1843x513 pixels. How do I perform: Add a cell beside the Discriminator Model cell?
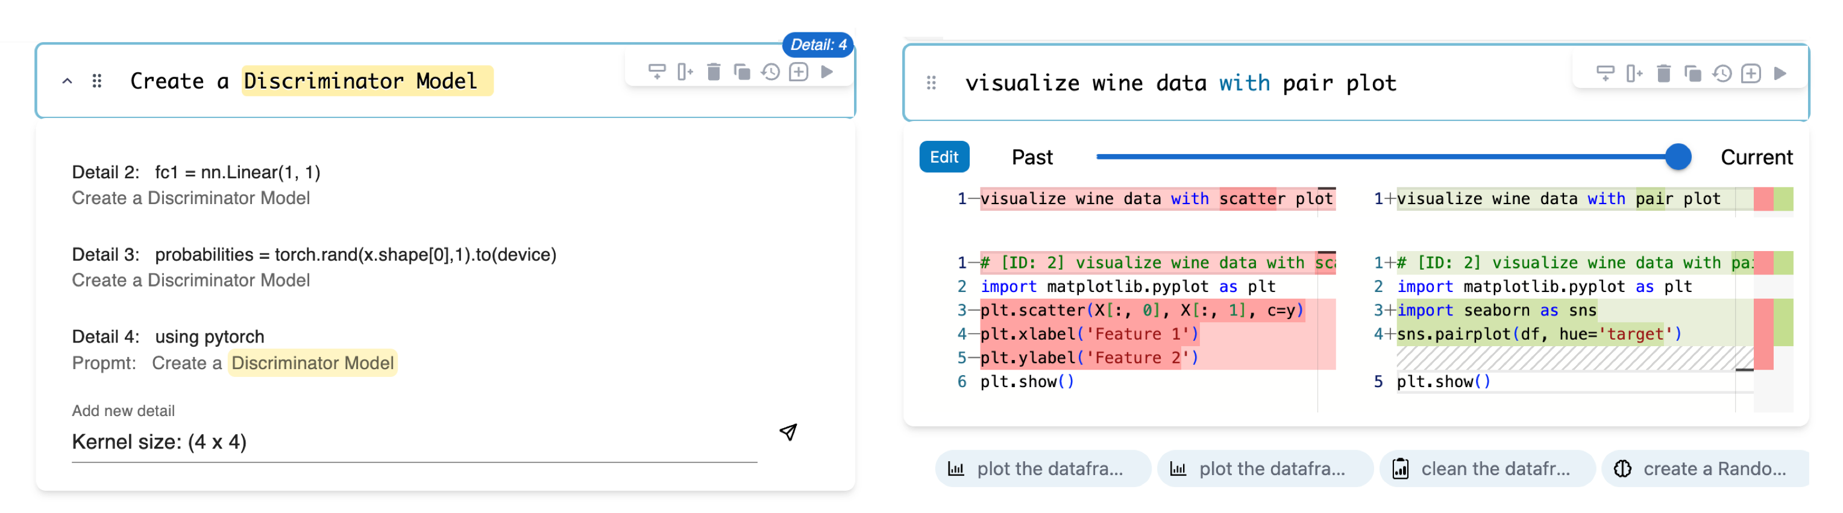[685, 72]
